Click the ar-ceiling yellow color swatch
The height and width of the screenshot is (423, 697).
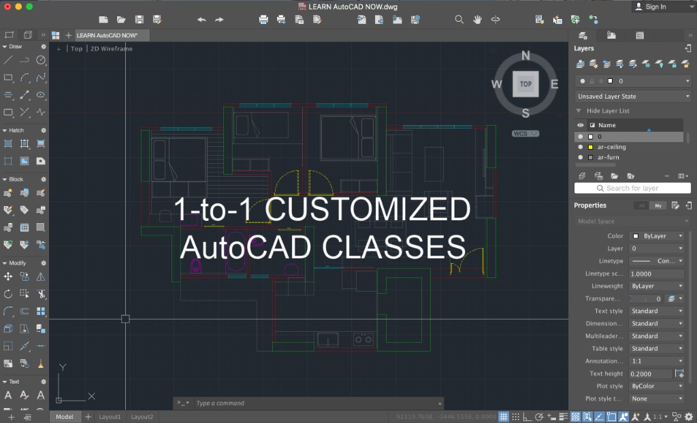(591, 147)
